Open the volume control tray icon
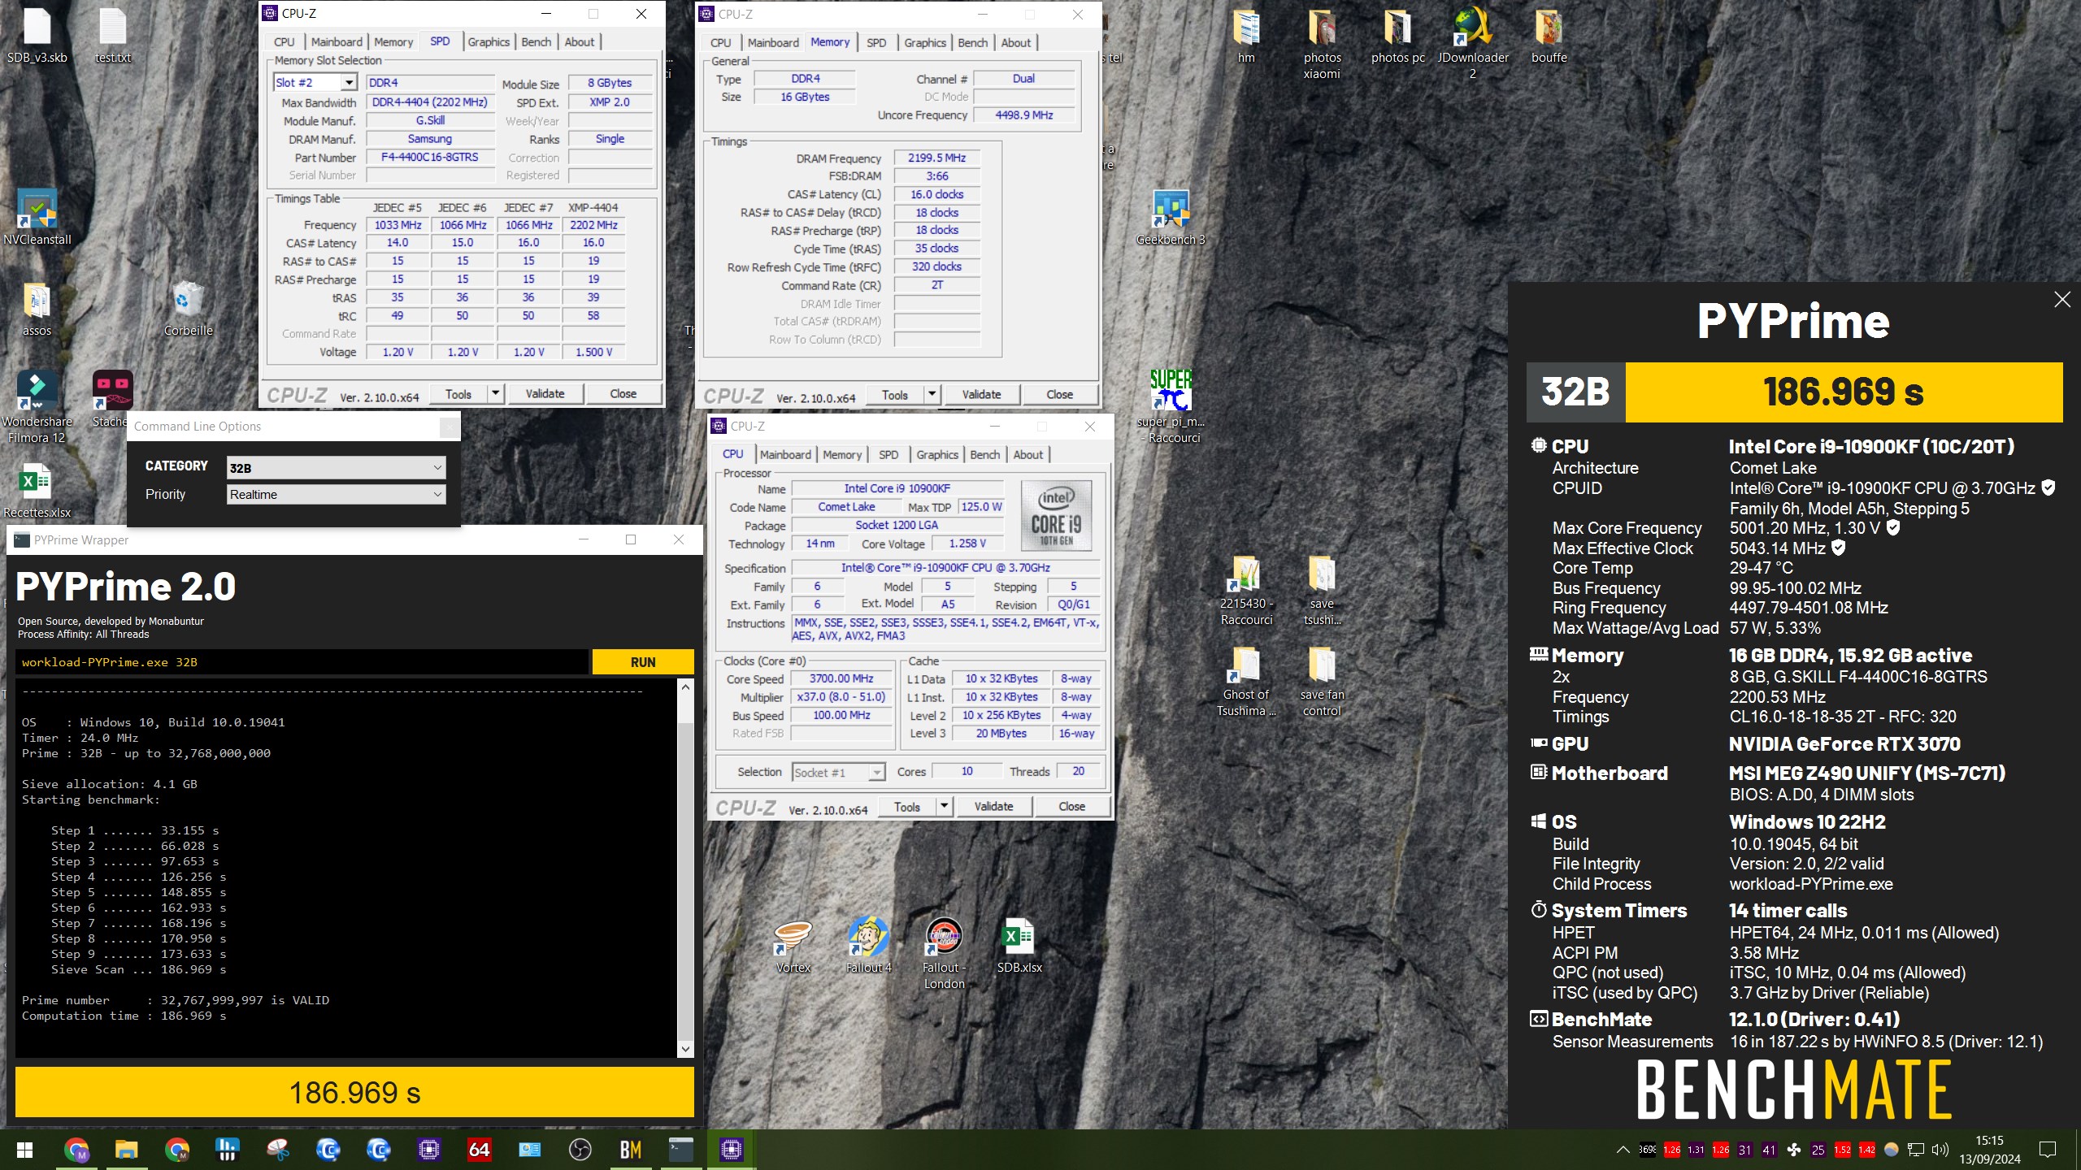Image resolution: width=2081 pixels, height=1170 pixels. [x=1940, y=1149]
